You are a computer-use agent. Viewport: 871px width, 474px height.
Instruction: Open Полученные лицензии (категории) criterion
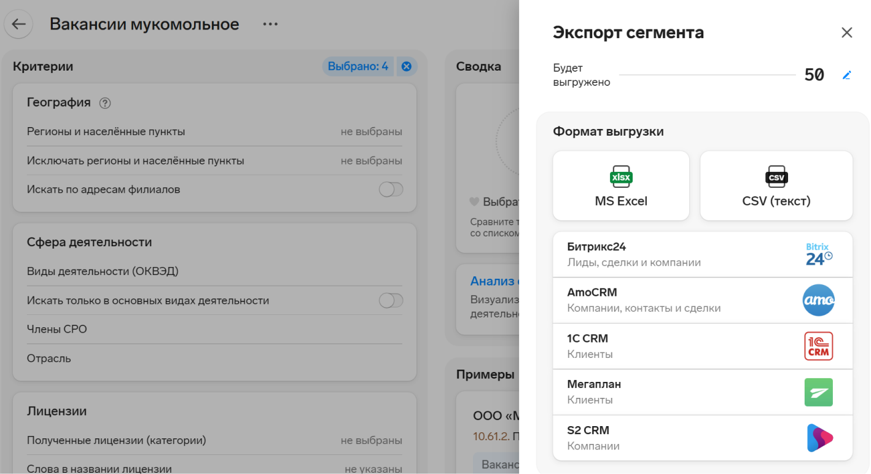(x=214, y=440)
